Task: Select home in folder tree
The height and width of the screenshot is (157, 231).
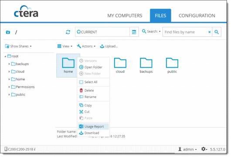Action: point(18,79)
